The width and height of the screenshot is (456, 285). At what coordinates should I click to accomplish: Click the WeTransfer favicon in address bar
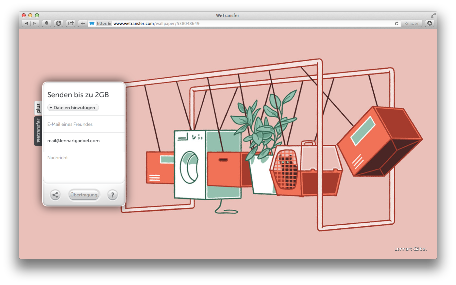coord(92,24)
